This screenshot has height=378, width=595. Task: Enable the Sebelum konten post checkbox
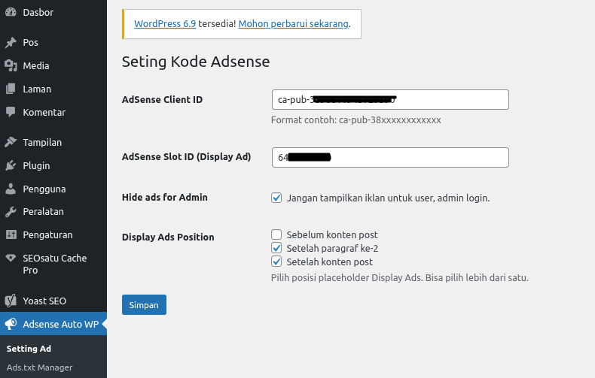(276, 234)
